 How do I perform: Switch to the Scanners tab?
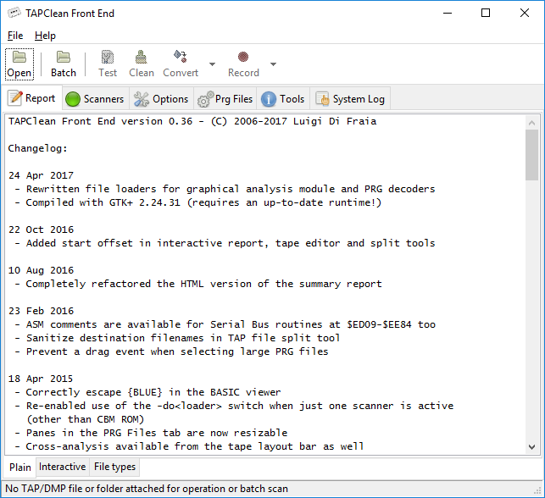pyautogui.click(x=95, y=99)
